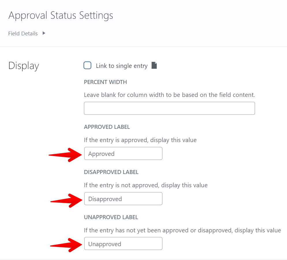Click 'If the entry is approved' help text
The width and height of the screenshot is (287, 260).
(x=140, y=140)
